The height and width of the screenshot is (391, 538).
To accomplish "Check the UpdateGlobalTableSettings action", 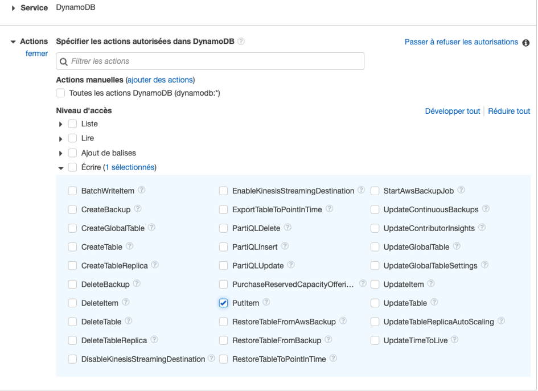I will pyautogui.click(x=375, y=265).
